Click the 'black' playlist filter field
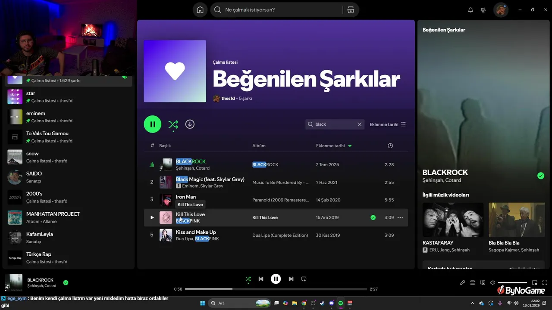 pos(335,124)
